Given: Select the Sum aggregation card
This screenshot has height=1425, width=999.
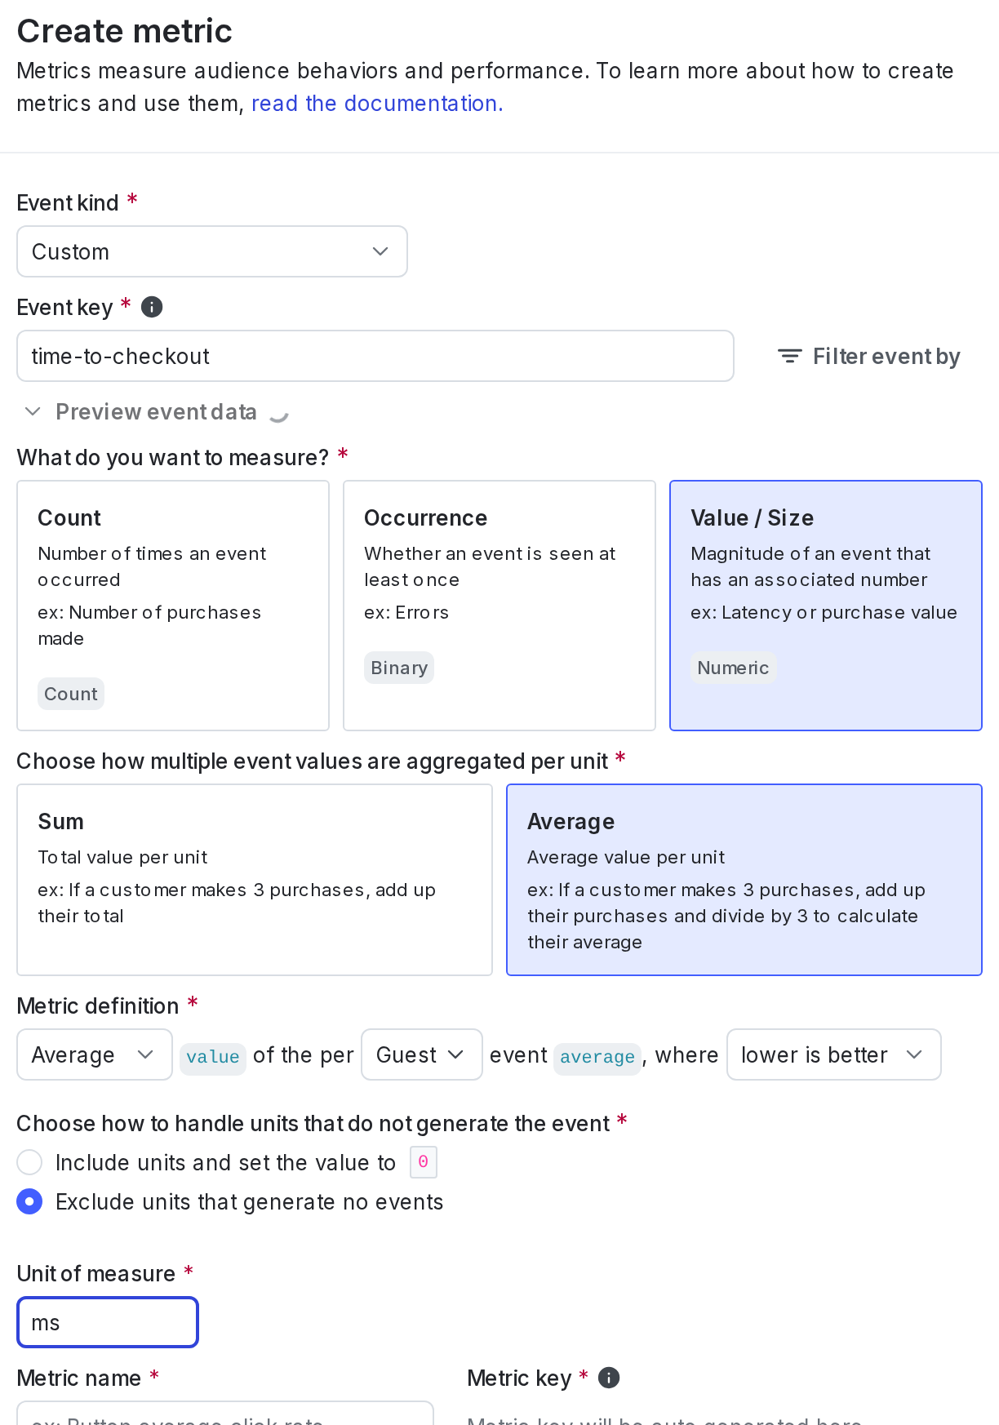Looking at the screenshot, I should tap(255, 880).
